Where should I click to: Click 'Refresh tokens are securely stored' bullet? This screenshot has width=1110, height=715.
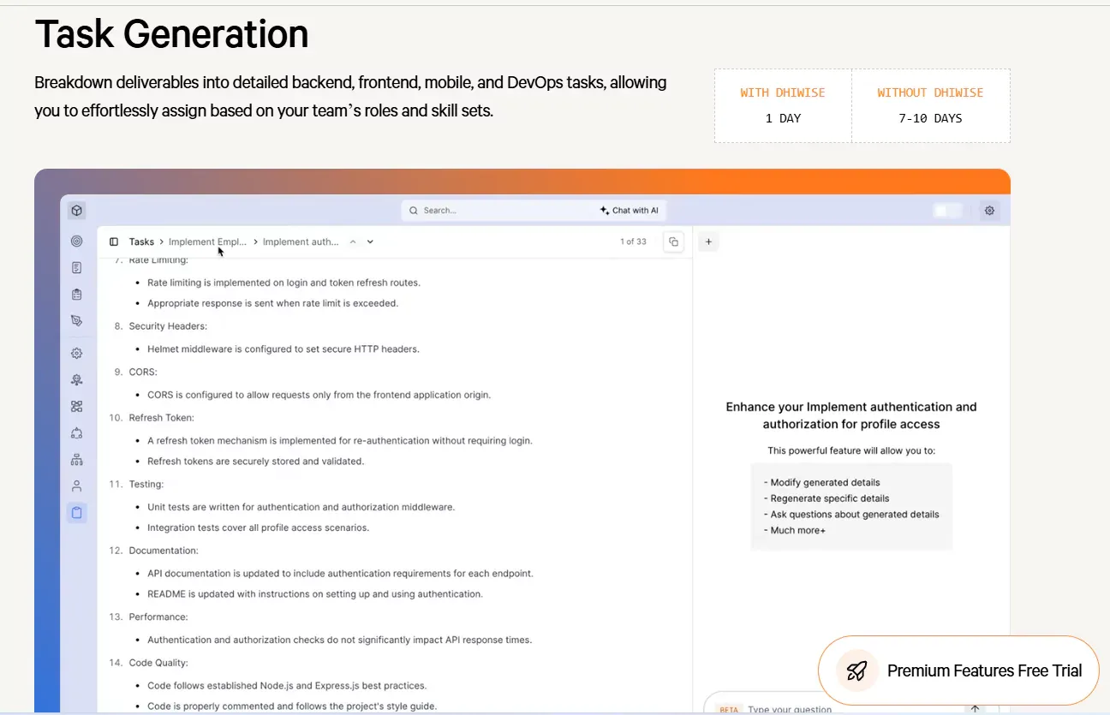pos(255,462)
